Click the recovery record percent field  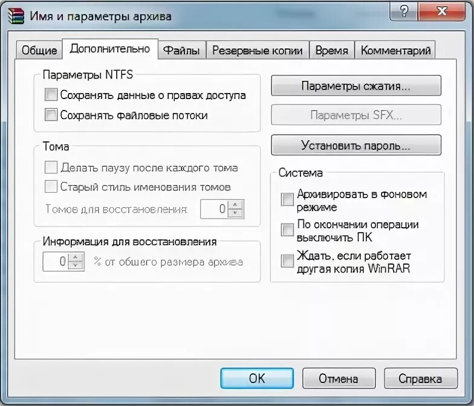pos(56,262)
